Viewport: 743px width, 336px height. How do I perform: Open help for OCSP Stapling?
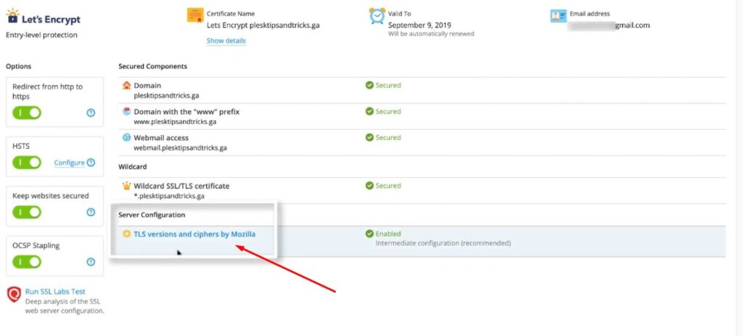click(x=91, y=262)
